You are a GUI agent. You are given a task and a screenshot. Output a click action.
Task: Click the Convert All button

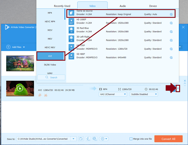point(168,139)
